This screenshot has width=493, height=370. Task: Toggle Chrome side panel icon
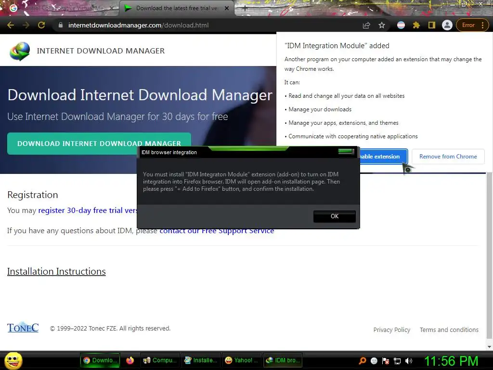click(x=432, y=25)
